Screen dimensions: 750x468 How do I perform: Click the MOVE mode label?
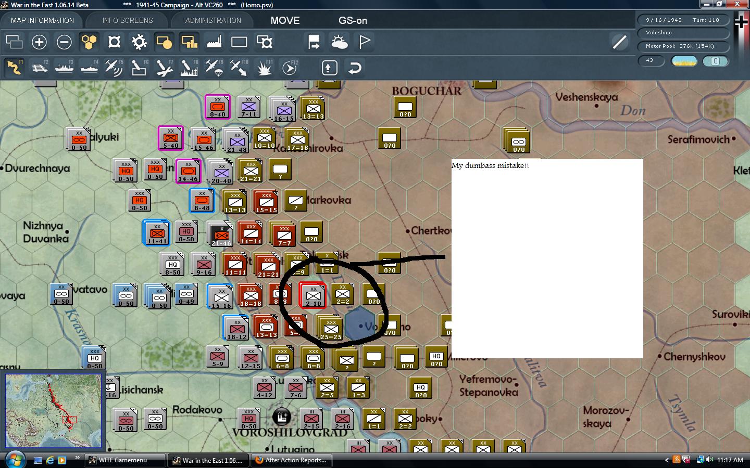[x=285, y=20]
